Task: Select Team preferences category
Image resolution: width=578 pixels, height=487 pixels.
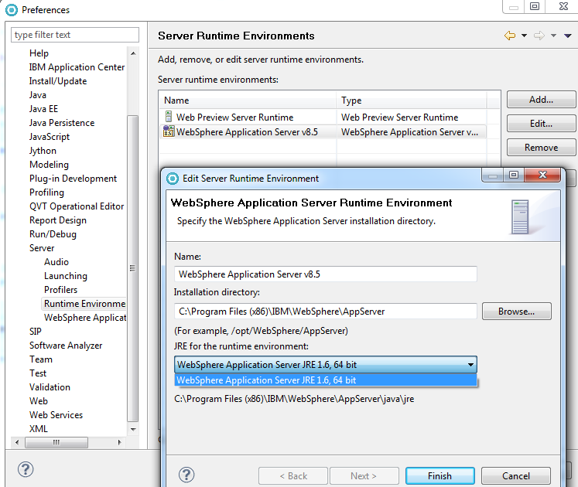Action: (41, 359)
